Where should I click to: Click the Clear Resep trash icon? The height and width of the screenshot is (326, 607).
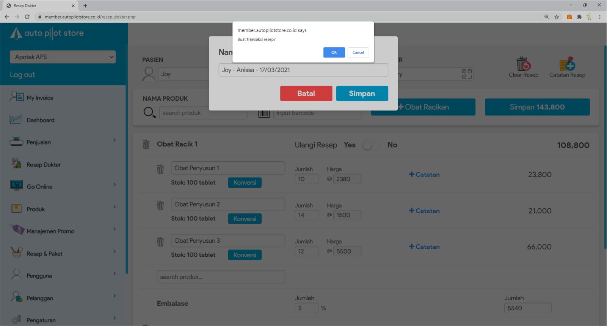click(x=523, y=64)
